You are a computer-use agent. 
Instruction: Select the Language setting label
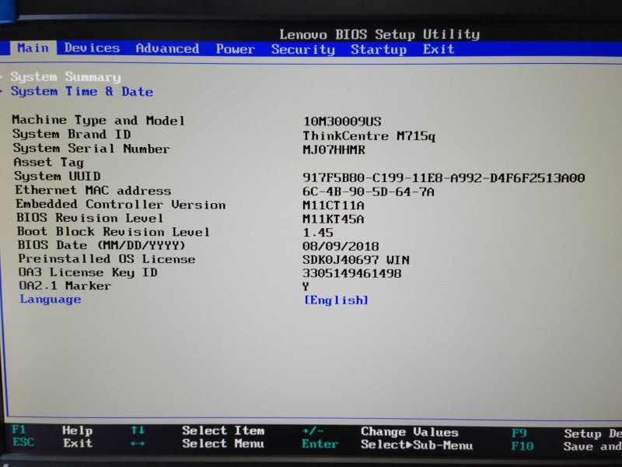click(x=51, y=299)
